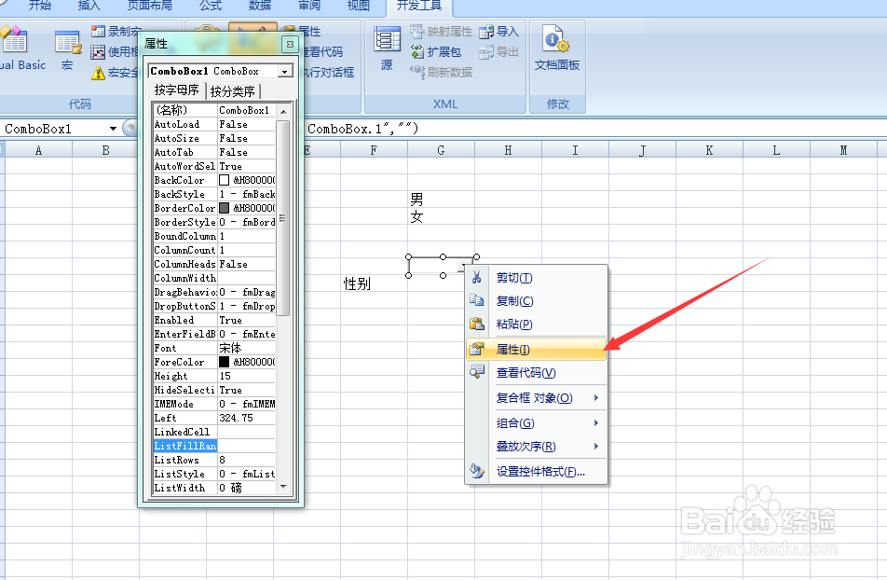Switch to the 按分类序 tab
The width and height of the screenshot is (887, 580).
click(x=233, y=91)
